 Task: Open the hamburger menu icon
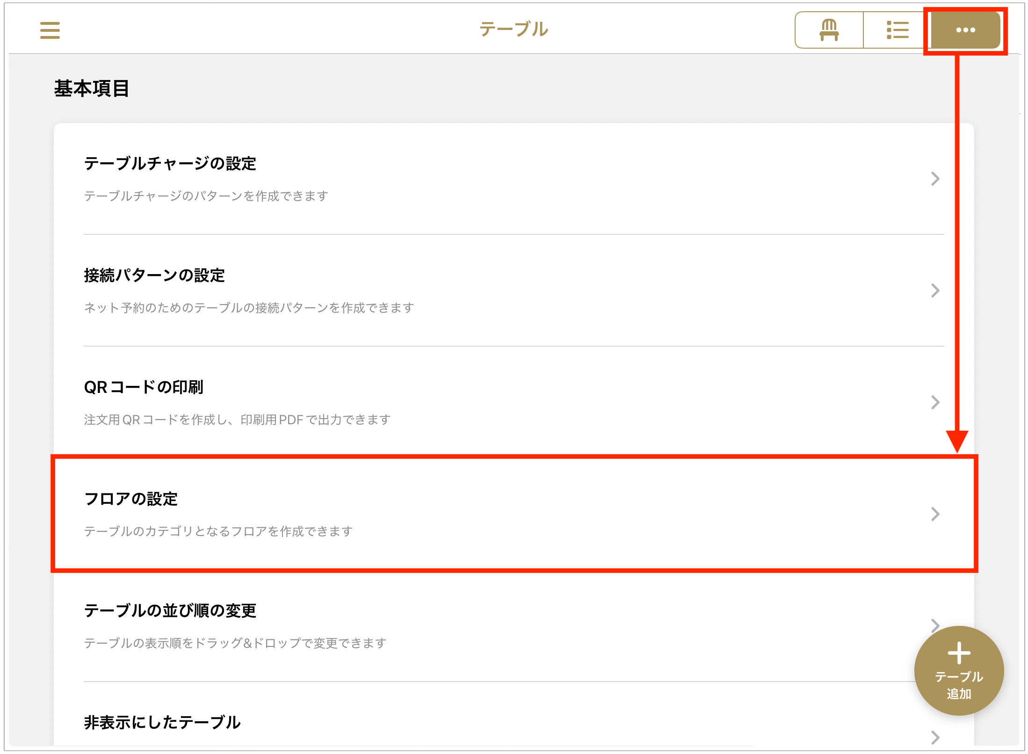click(50, 30)
